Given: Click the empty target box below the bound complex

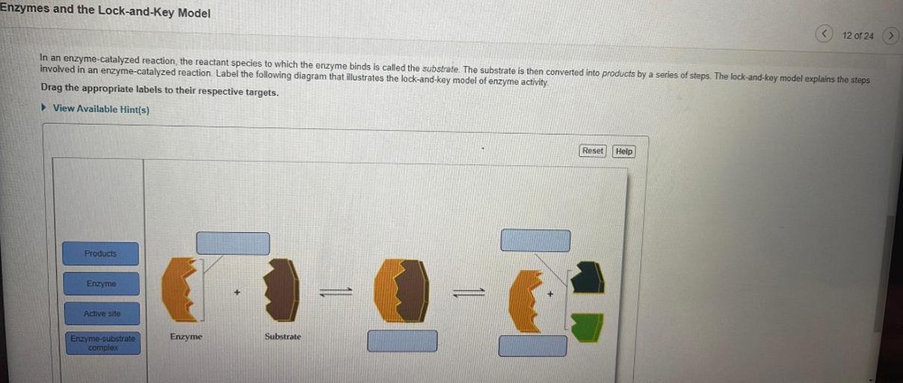Looking at the screenshot, I should point(402,341).
